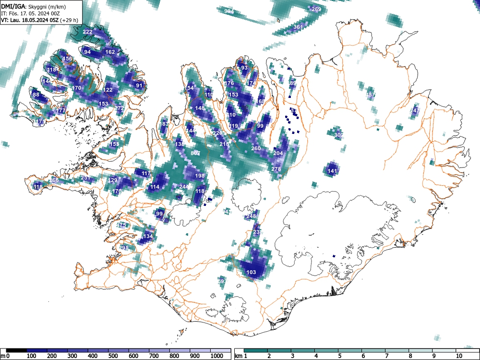Click the 'DMI/IGA: Skyggni (m/km)' title text

point(34,7)
